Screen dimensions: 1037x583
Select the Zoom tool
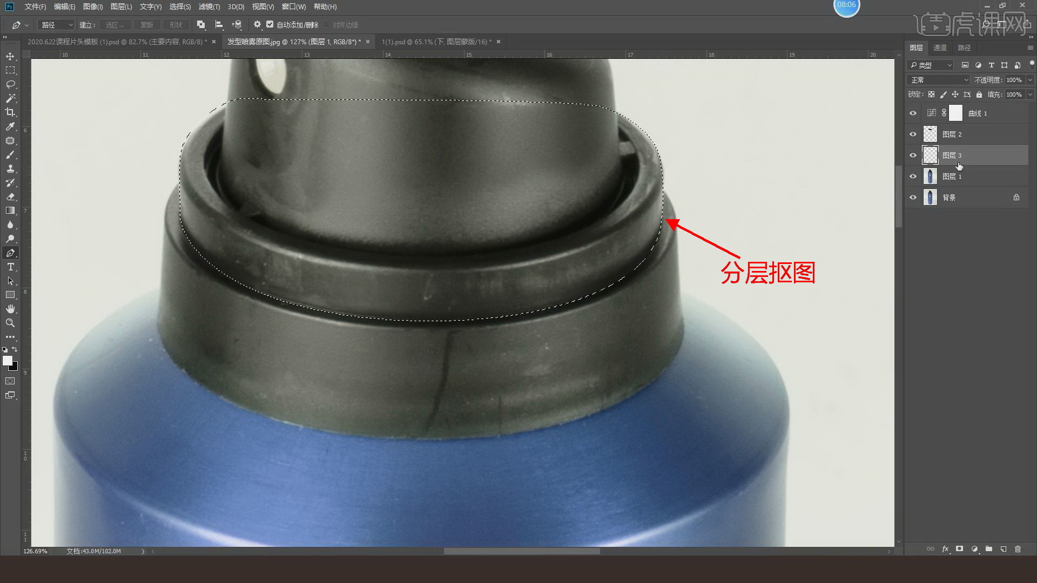10,323
